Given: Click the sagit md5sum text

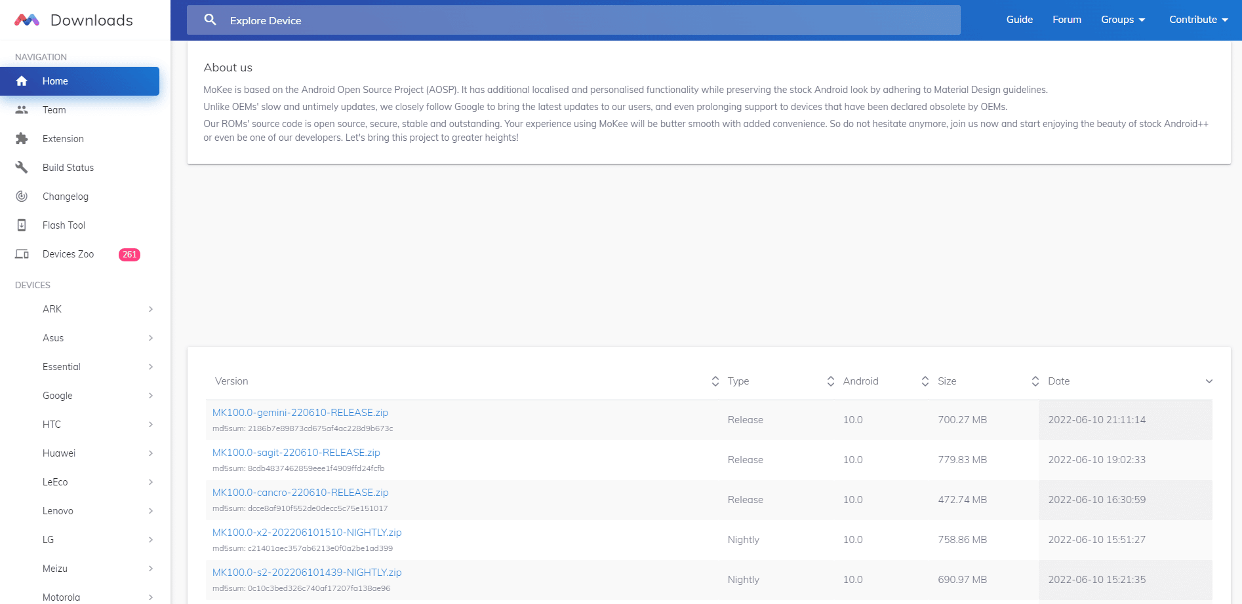Looking at the screenshot, I should (x=298, y=468).
